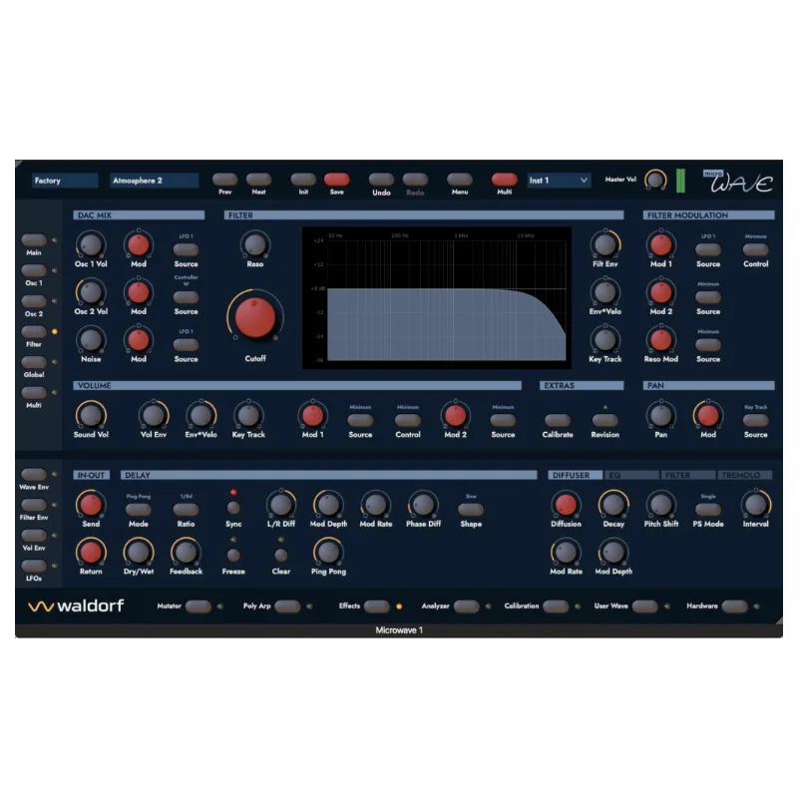Click the Feedback knob in Delay

pyautogui.click(x=186, y=553)
